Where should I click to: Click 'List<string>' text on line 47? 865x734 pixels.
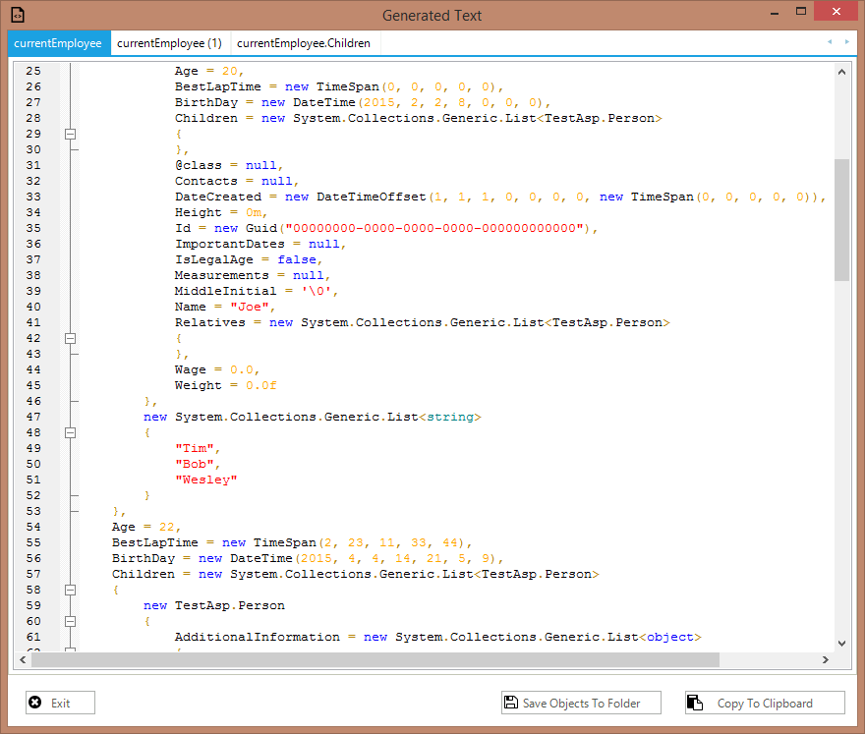click(434, 417)
